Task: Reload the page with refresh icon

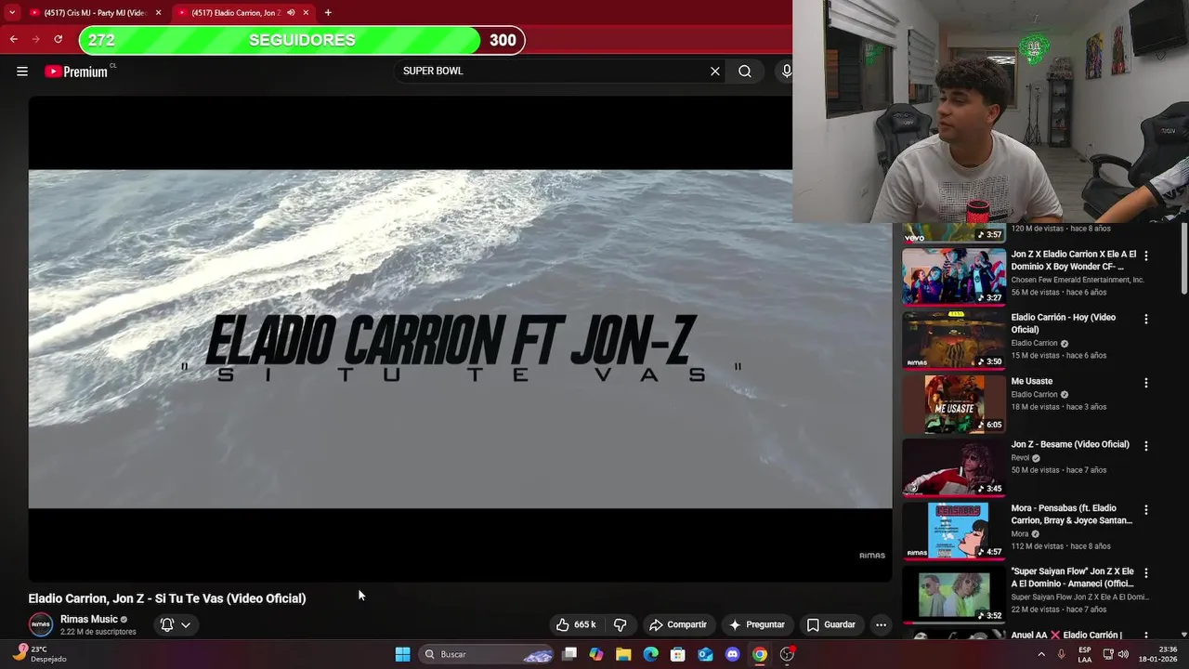Action: 58,39
